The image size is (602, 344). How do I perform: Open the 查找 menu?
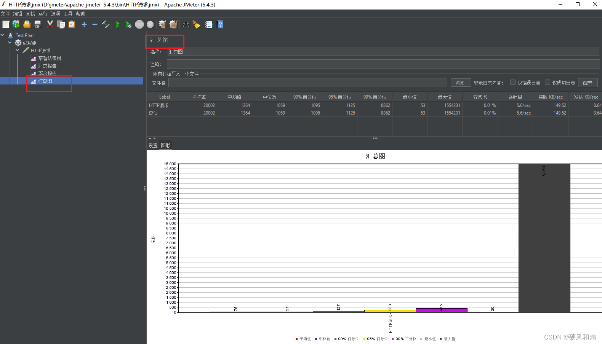(x=30, y=14)
